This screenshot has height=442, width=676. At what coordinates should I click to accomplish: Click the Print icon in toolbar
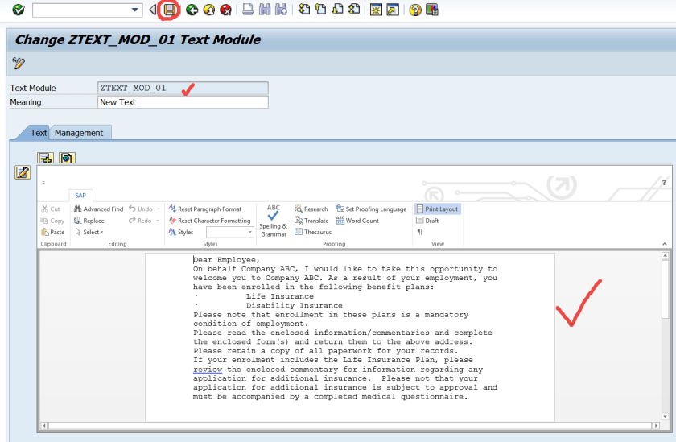pyautogui.click(x=248, y=10)
